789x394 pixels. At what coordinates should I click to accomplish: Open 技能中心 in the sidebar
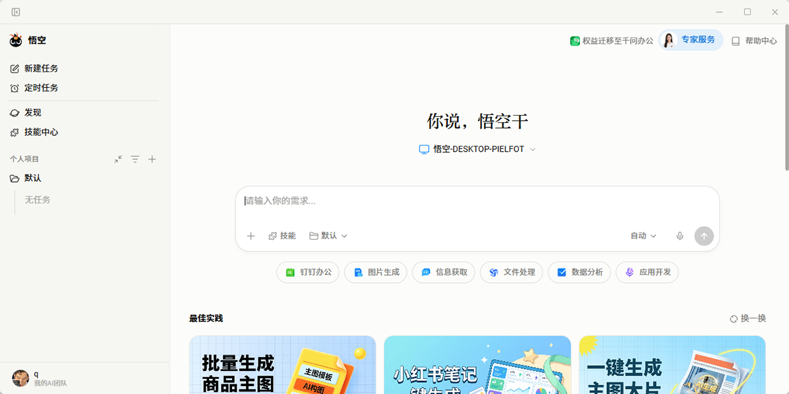pyautogui.click(x=34, y=132)
